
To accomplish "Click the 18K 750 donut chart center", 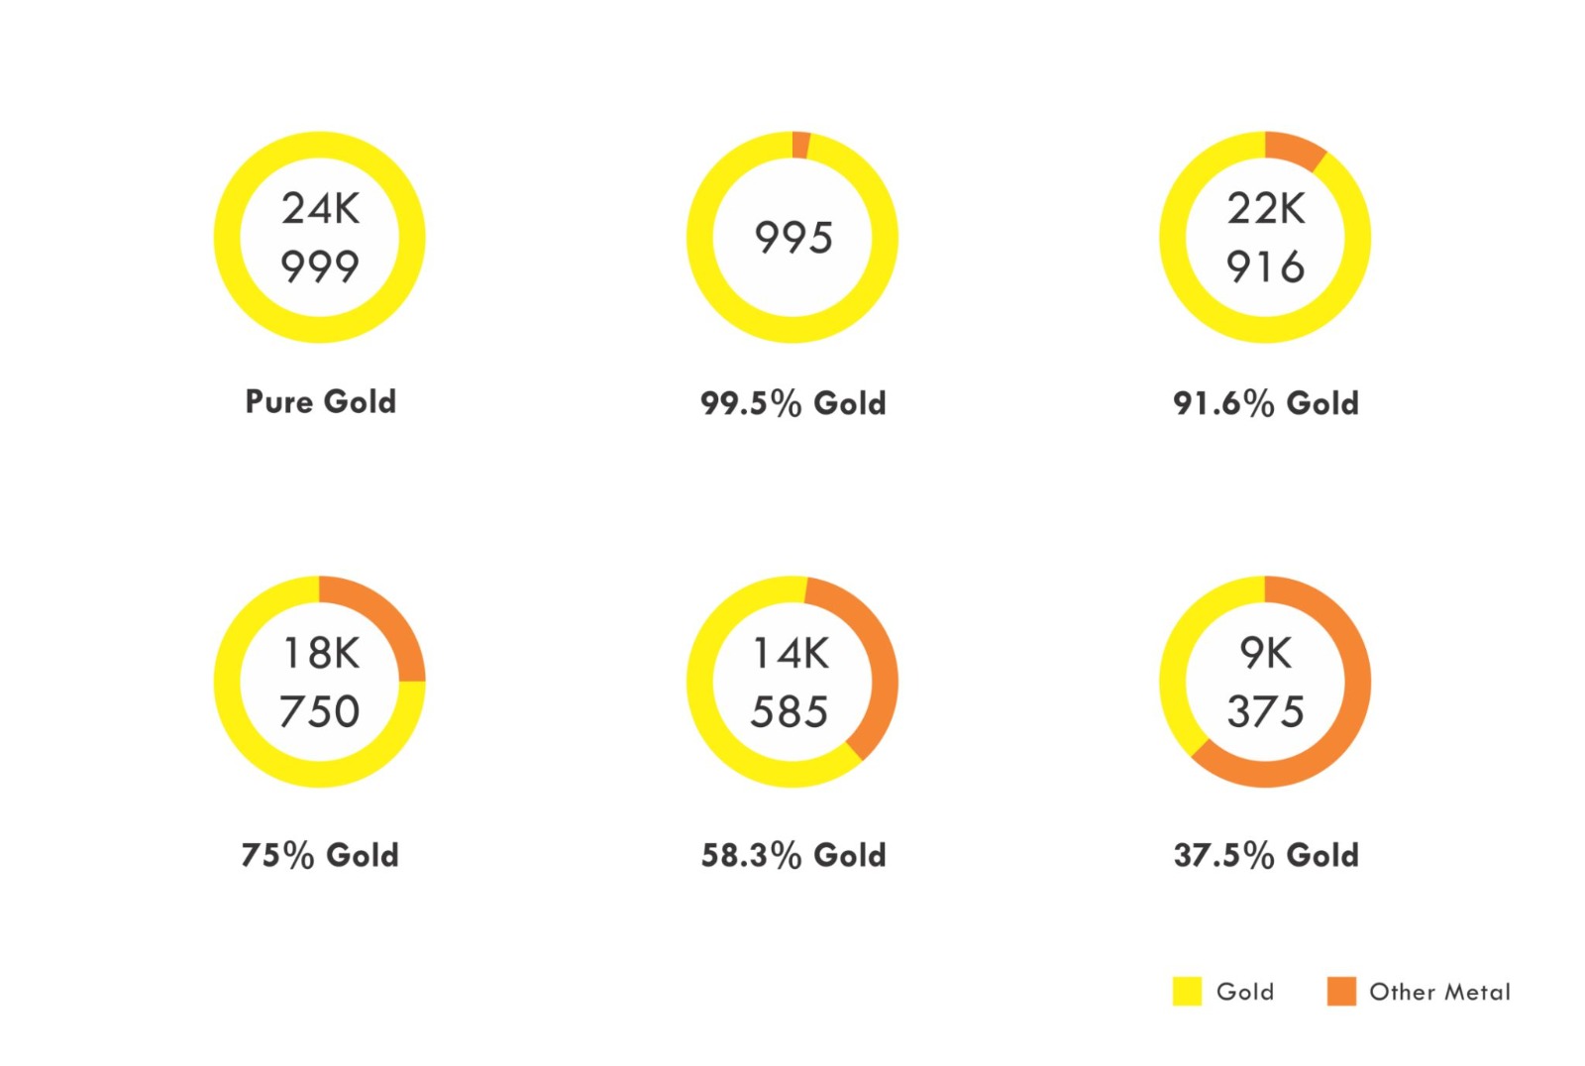I will (319, 682).
